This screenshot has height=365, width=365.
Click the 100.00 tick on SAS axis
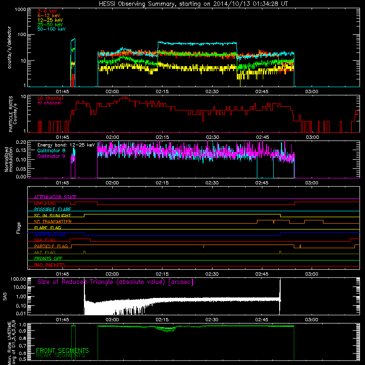[18, 279]
